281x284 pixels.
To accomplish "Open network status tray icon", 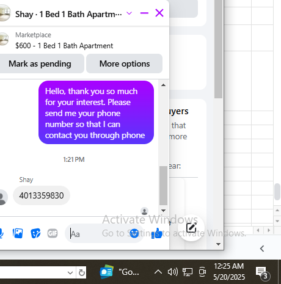I will (188, 272).
